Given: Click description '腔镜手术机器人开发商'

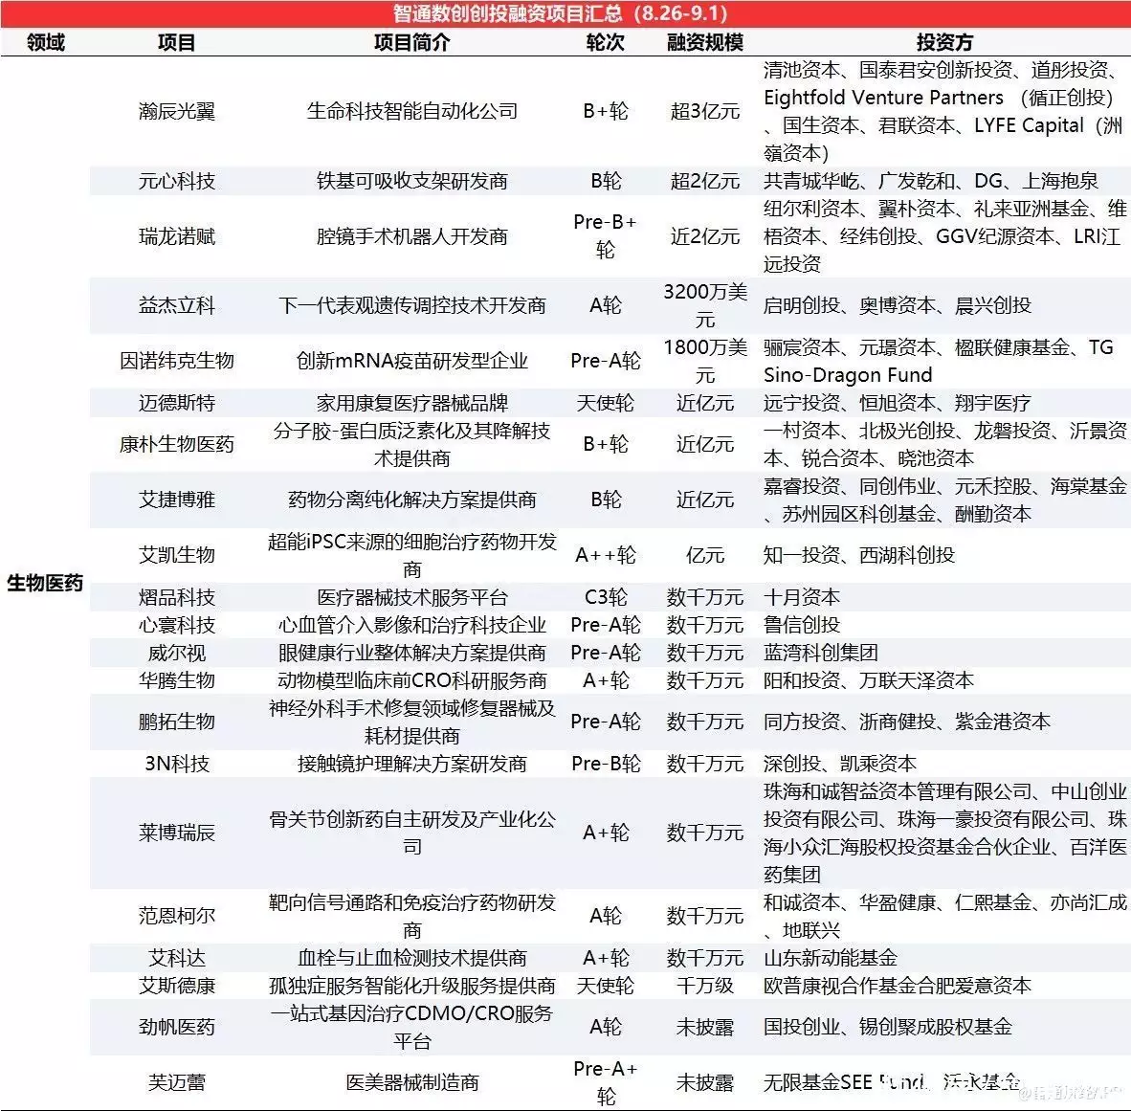Looking at the screenshot, I should (411, 236).
